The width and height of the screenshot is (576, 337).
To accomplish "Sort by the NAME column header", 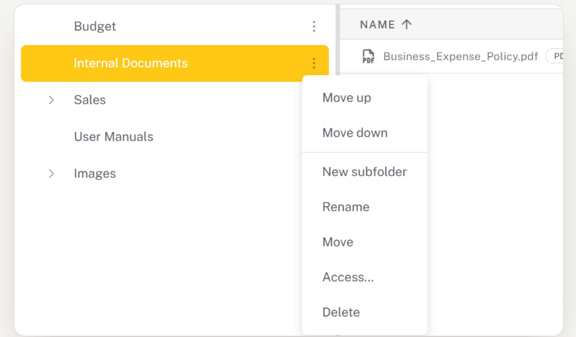I will [x=377, y=24].
